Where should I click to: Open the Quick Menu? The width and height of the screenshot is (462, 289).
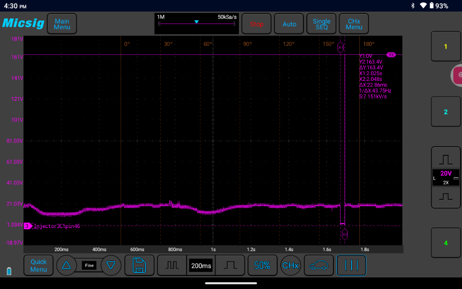click(38, 265)
